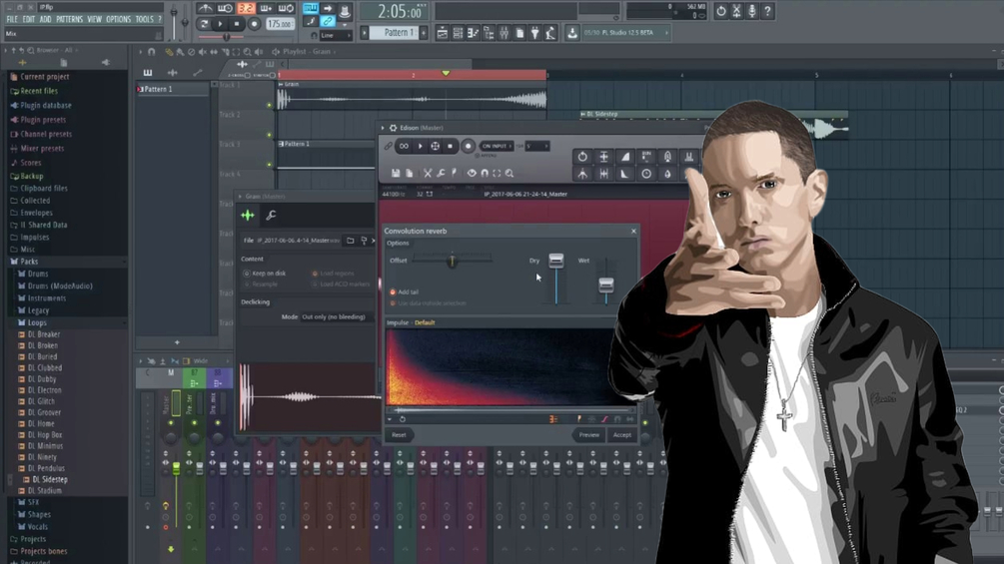Open the EDIT menu
Image resolution: width=1004 pixels, height=564 pixels.
(29, 19)
